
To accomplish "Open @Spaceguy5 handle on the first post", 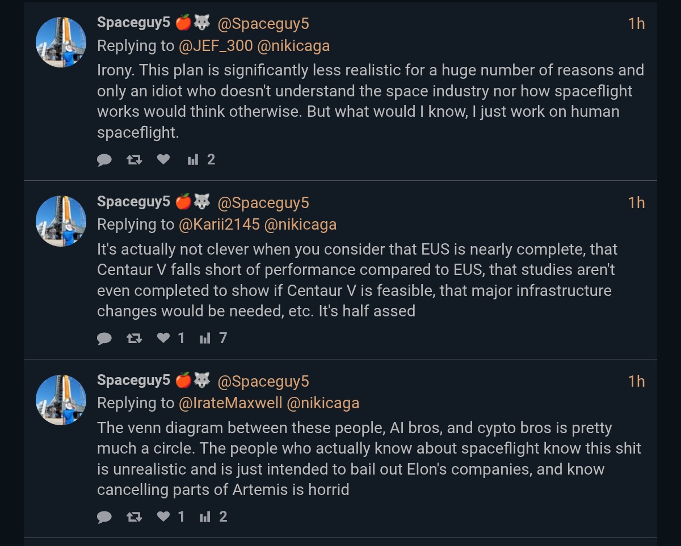I will (263, 24).
